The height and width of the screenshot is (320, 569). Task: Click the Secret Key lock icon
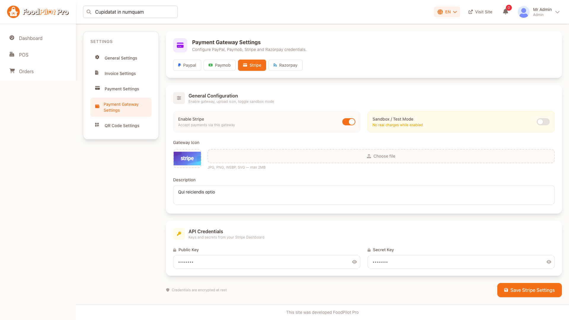coord(369,250)
